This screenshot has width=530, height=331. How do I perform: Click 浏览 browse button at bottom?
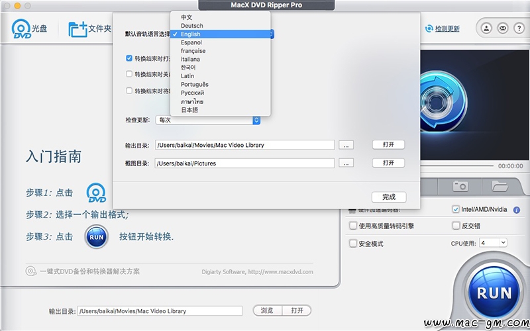point(268,310)
